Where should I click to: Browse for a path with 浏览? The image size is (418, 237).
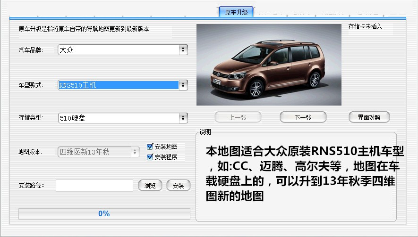(x=150, y=185)
